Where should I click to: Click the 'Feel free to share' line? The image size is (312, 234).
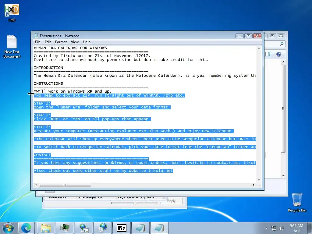121,60
